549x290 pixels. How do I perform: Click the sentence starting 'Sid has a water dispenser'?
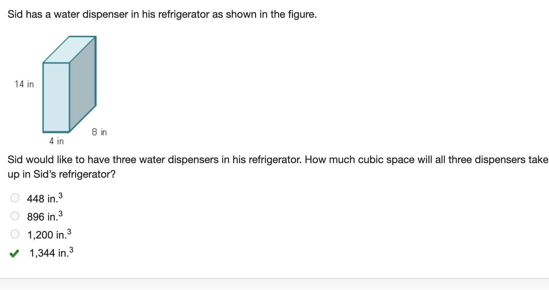(x=162, y=14)
